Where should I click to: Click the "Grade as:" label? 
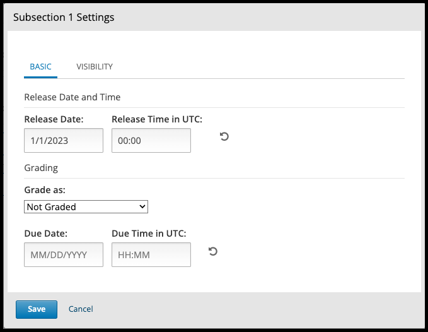45,189
